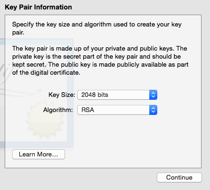Click the blue arrows on Algorithm popup
The width and height of the screenshot is (210, 190).
tap(153, 110)
